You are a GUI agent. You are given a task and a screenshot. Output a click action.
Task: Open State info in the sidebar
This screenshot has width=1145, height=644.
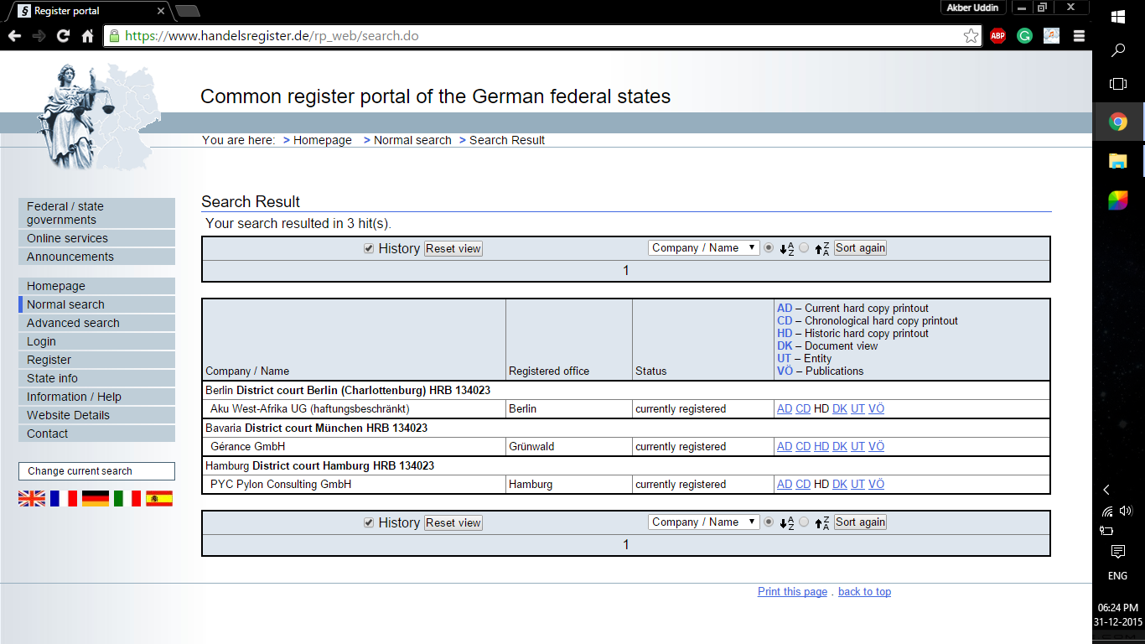96,378
